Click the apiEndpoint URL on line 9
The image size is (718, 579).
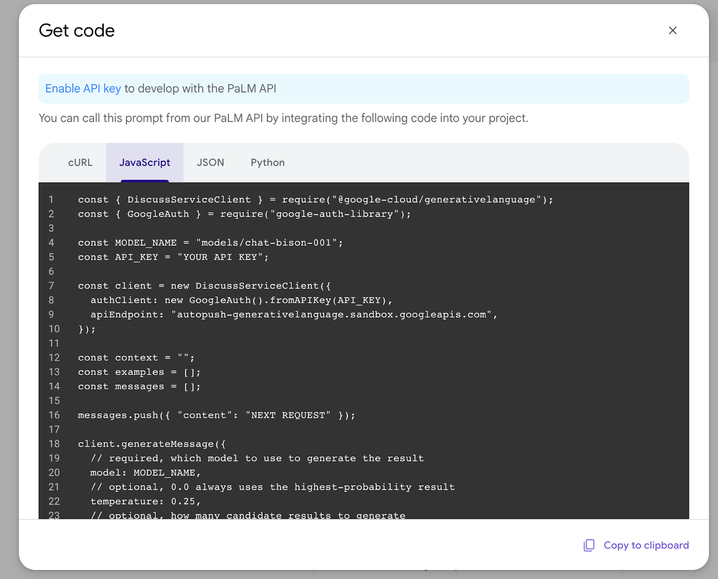[332, 314]
